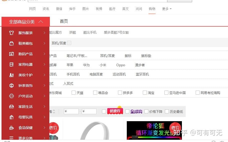Open the 食品保健 category item
The image size is (228, 142).
(26, 128)
